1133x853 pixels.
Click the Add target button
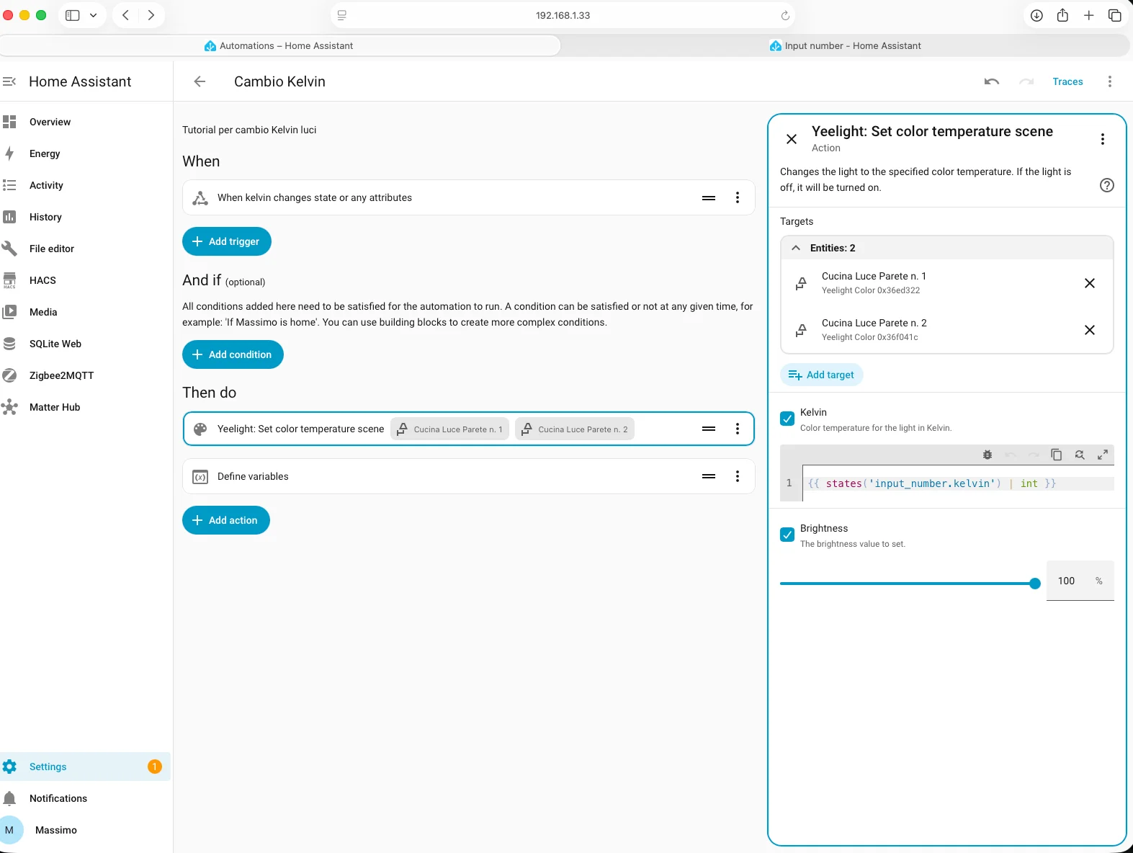(822, 375)
